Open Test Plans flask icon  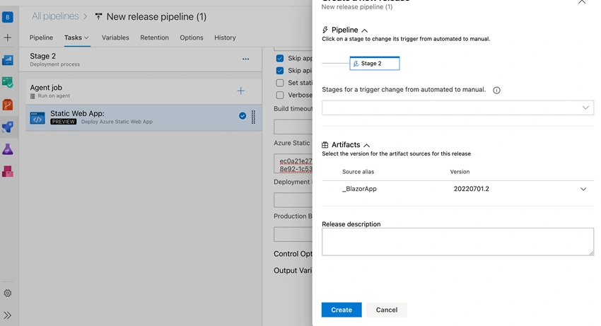8,149
